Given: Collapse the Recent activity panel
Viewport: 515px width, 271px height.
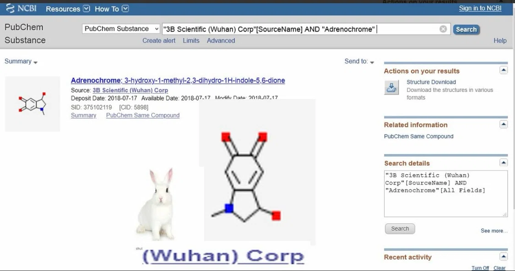Looking at the screenshot, I should point(503,256).
